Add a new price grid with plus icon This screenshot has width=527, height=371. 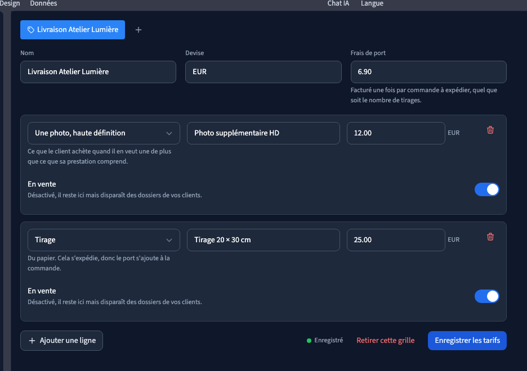click(x=138, y=30)
